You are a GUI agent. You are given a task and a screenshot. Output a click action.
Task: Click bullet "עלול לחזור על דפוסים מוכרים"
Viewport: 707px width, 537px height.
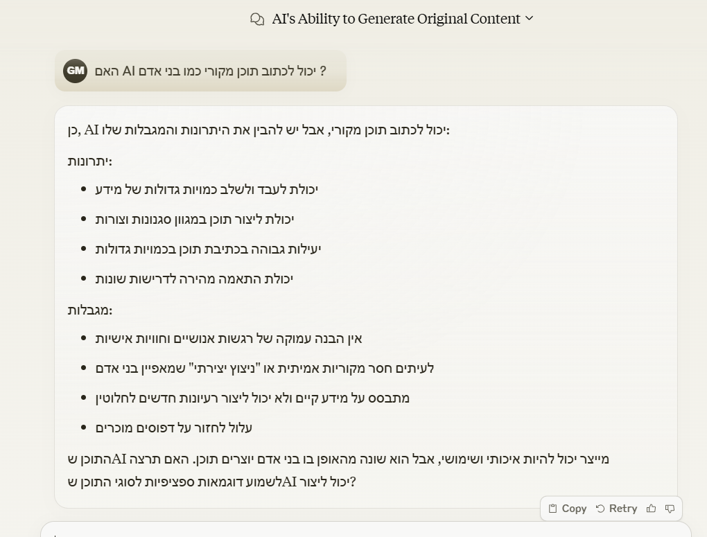click(x=173, y=428)
